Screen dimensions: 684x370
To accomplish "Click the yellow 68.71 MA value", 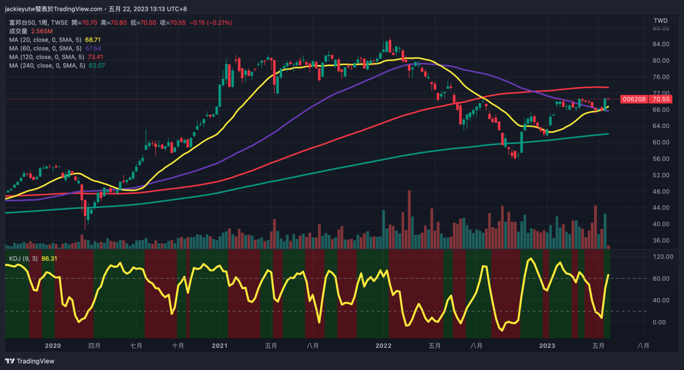I will (93, 40).
